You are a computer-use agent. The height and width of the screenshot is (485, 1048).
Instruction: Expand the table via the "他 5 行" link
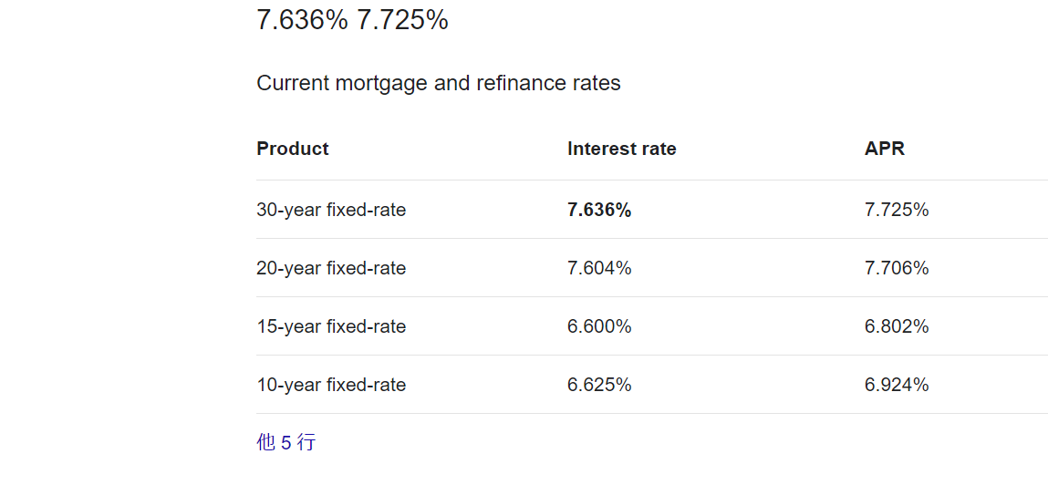pyautogui.click(x=285, y=443)
